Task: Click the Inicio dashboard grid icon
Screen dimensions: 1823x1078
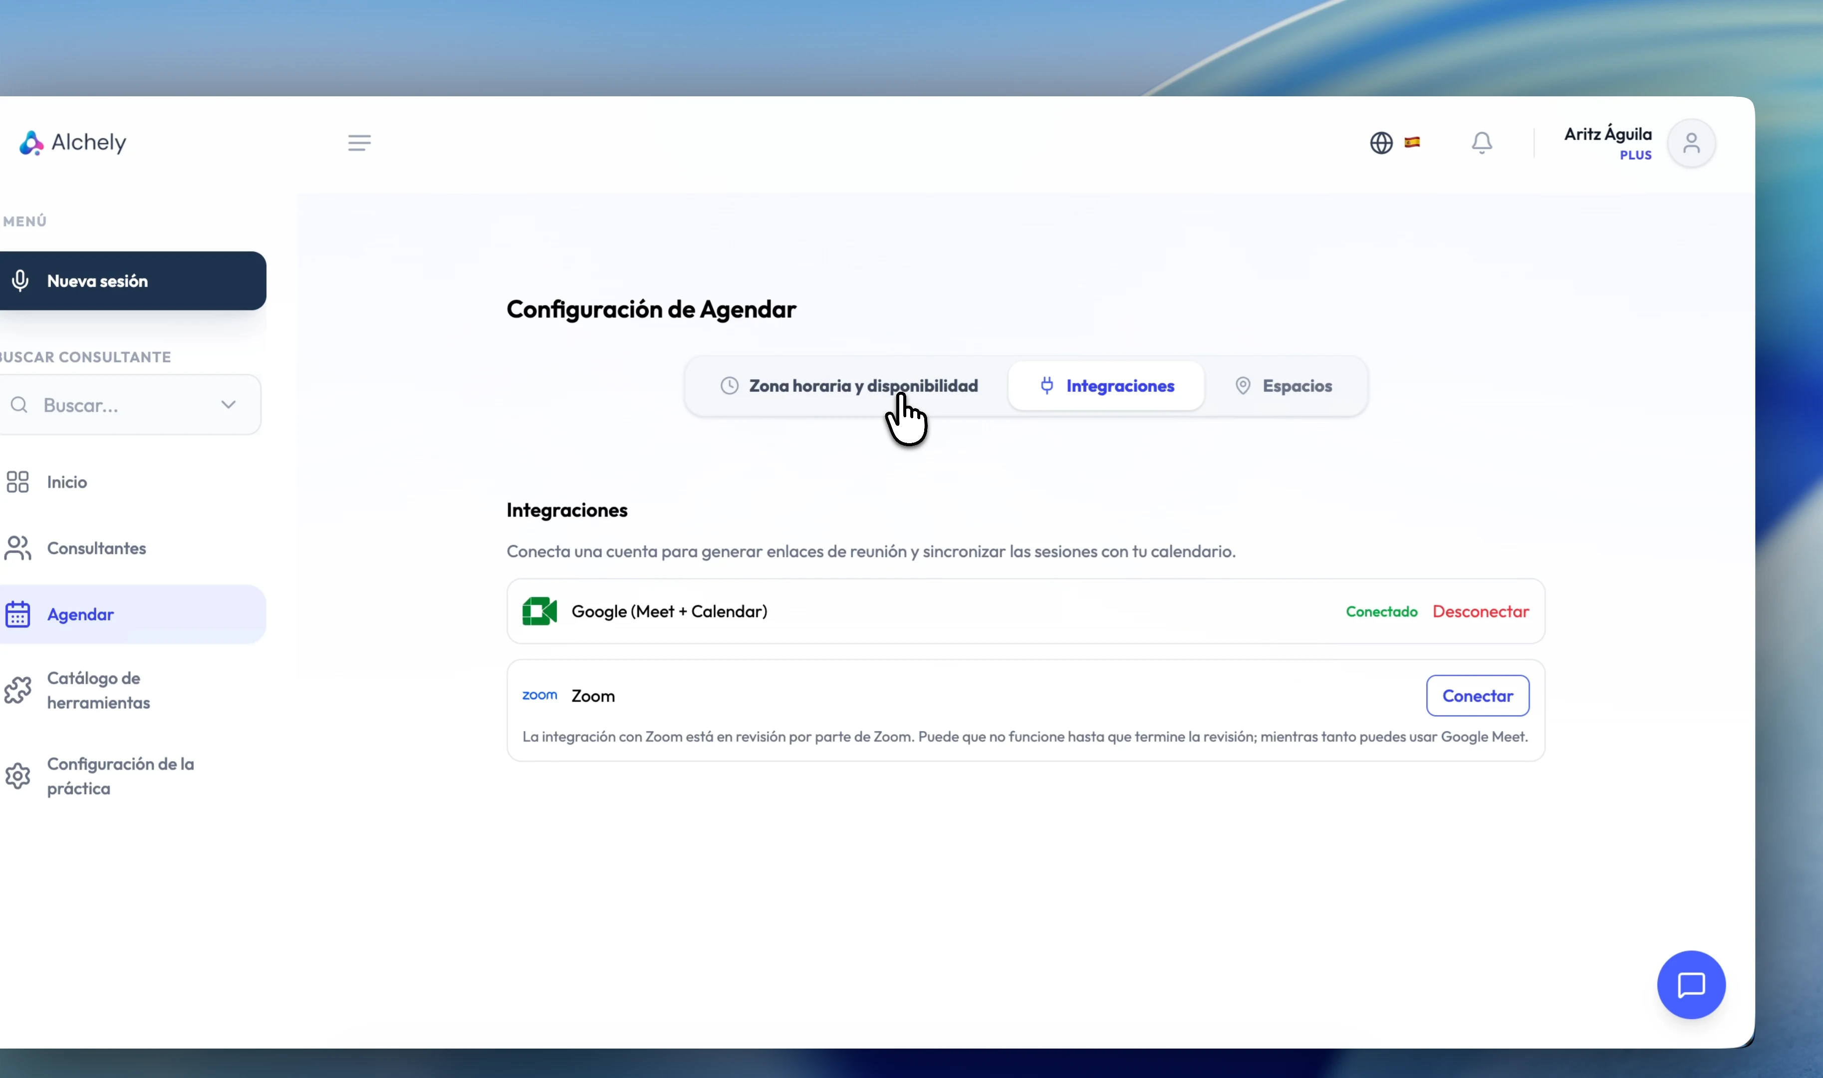Action: coord(17,482)
